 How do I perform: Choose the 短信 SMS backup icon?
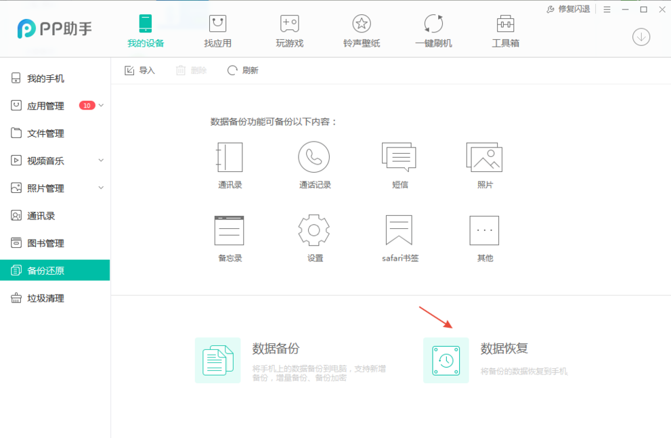point(399,157)
